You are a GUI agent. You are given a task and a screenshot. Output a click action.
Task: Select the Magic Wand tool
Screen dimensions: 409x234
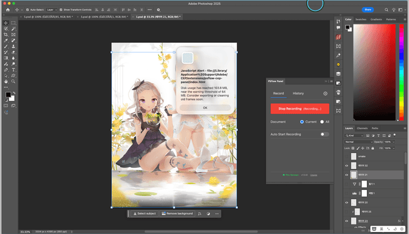(13, 29)
